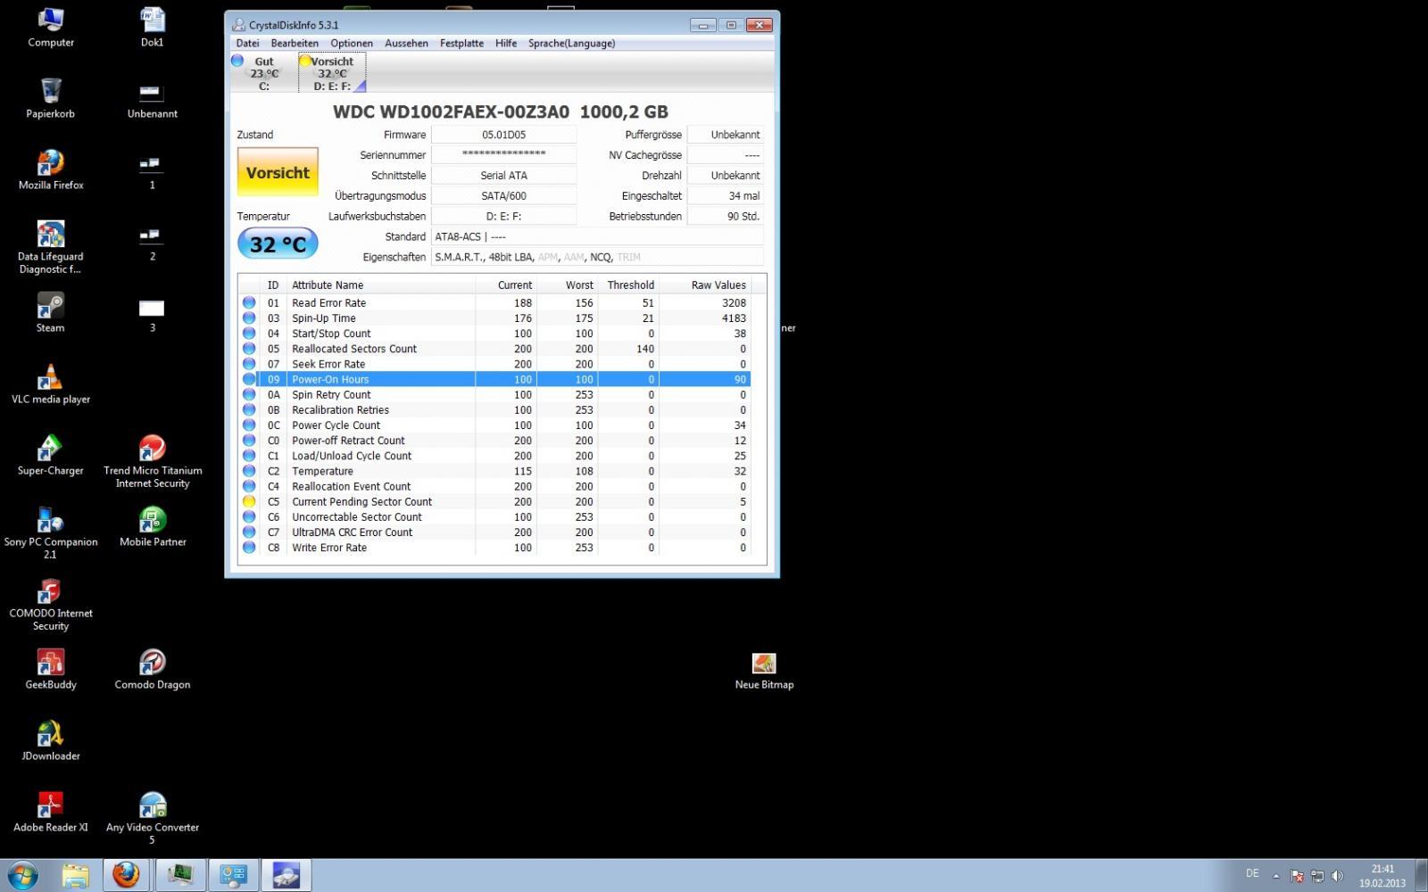This screenshot has width=1428, height=892.
Task: Show hidden tray icons arrow
Action: tap(1275, 876)
